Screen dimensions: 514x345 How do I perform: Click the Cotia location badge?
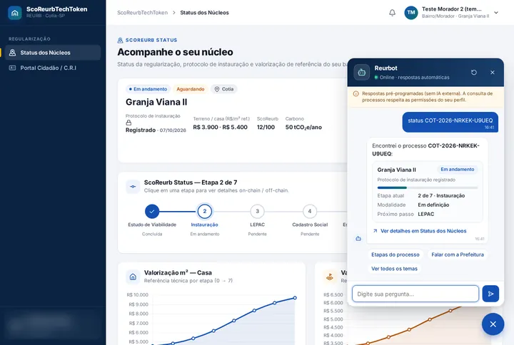[x=224, y=89]
